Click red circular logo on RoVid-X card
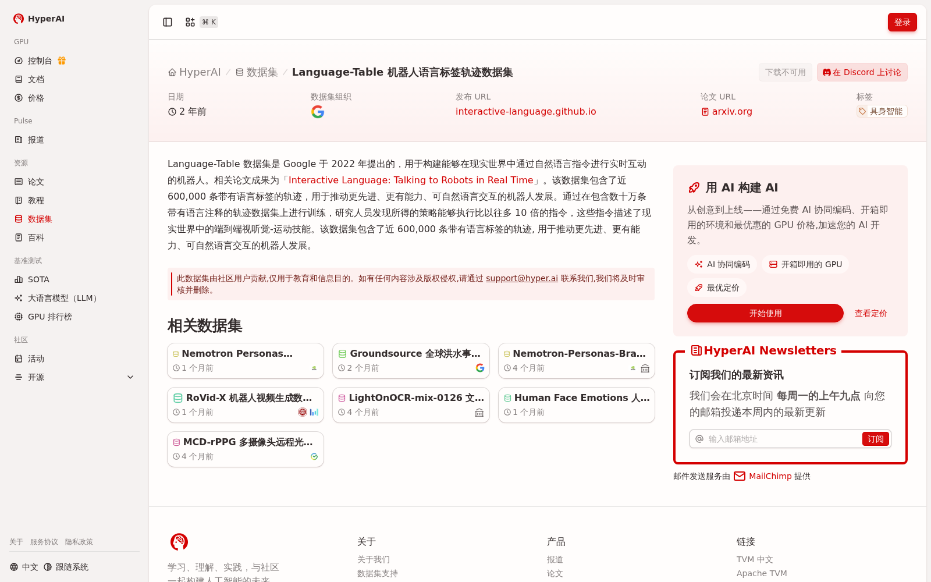 [303, 412]
